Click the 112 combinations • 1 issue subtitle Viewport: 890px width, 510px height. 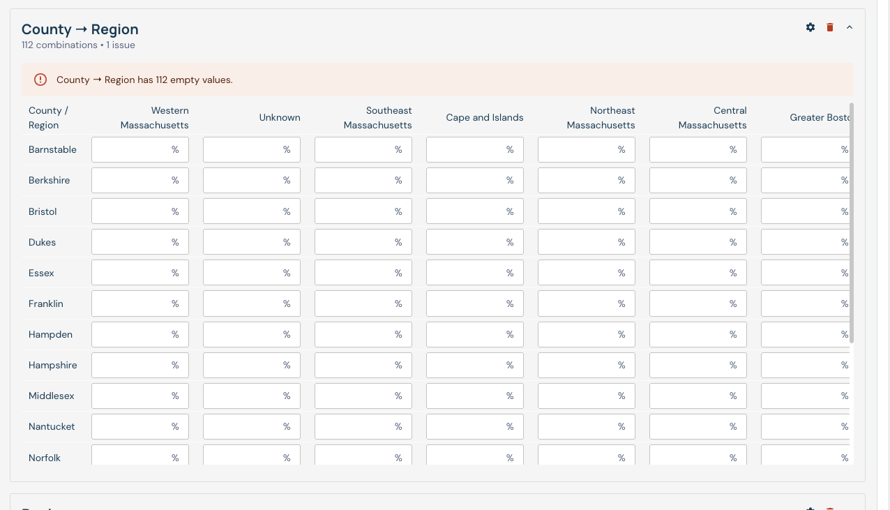coord(78,45)
